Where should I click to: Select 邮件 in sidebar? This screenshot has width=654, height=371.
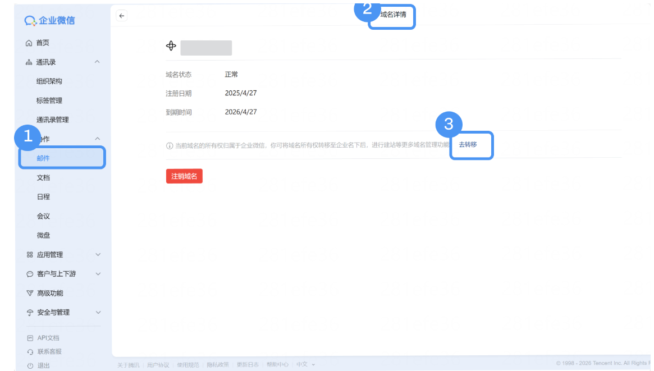coord(62,158)
